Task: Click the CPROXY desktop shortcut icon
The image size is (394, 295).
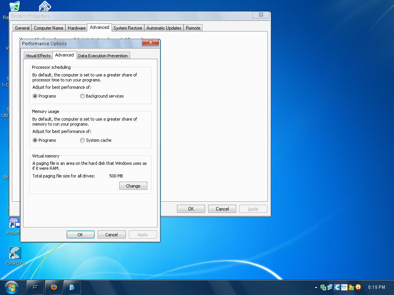Action: 15,254
